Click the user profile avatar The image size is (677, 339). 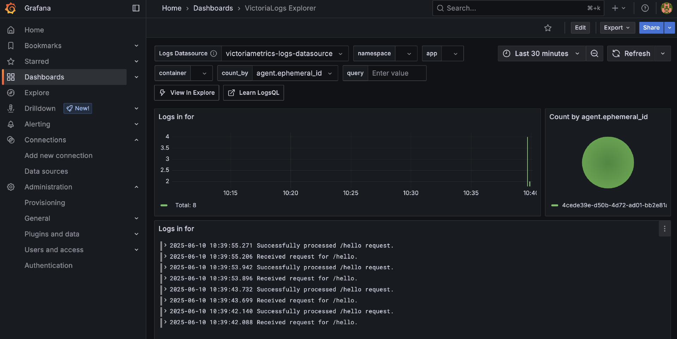[x=666, y=8]
